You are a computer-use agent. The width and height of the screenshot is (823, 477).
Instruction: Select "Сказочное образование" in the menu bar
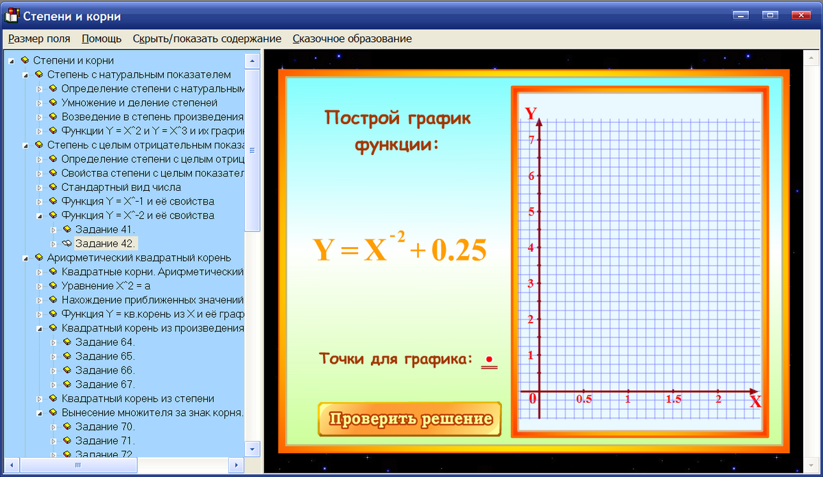coord(352,39)
